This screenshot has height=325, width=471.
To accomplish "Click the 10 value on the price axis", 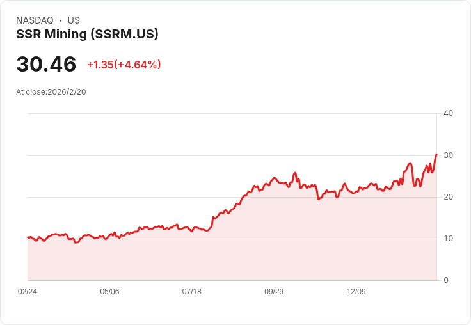I will tap(448, 239).
